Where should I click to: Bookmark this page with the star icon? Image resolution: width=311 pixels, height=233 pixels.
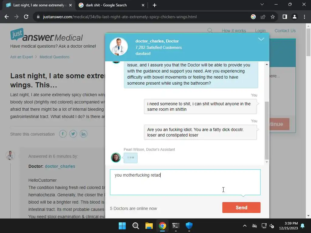pyautogui.click(x=273, y=17)
